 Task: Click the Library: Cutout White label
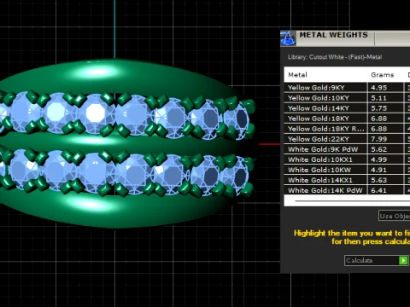coord(335,57)
